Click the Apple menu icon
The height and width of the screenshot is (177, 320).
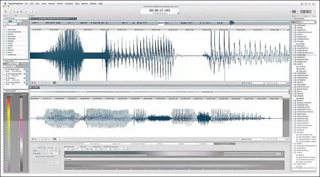click(x=5, y=4)
